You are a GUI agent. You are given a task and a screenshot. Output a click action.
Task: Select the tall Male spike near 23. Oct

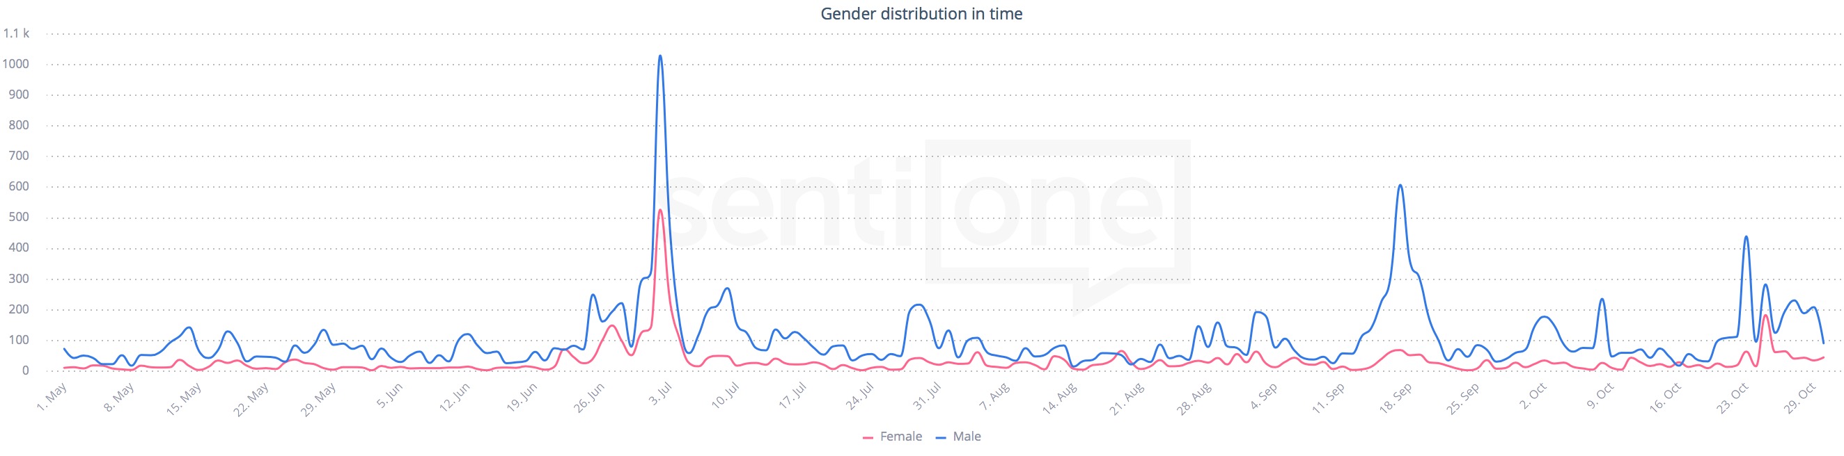(x=1747, y=237)
